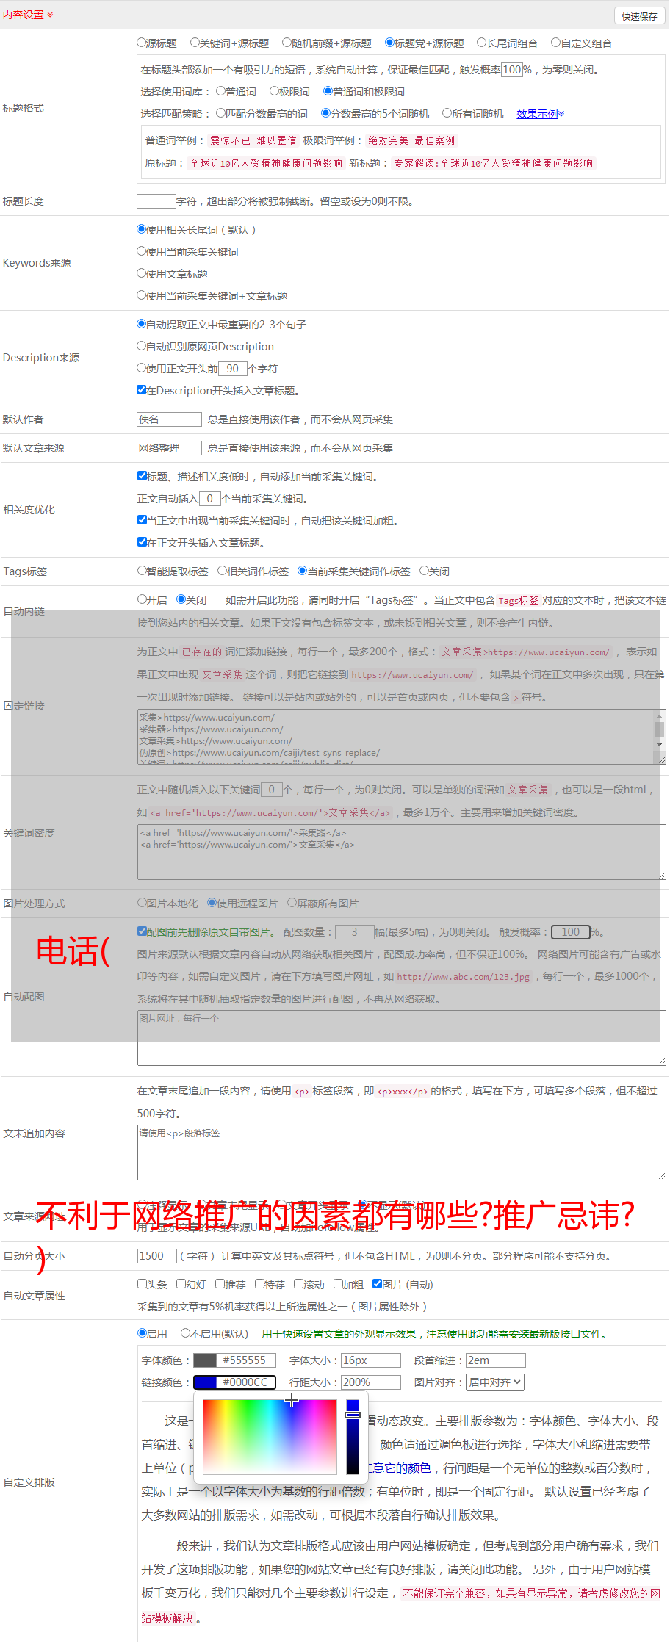The width and height of the screenshot is (670, 1652).
Task: Edit the 默认文章来源 field containing 网络整理
Action: coord(169,448)
